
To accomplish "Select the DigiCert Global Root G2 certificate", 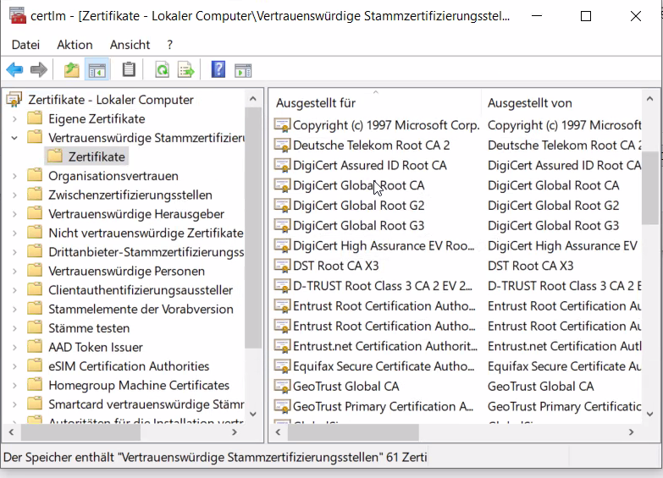I will click(358, 206).
